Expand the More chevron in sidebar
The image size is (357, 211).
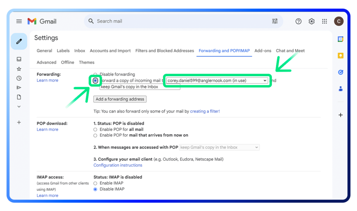tap(19, 107)
